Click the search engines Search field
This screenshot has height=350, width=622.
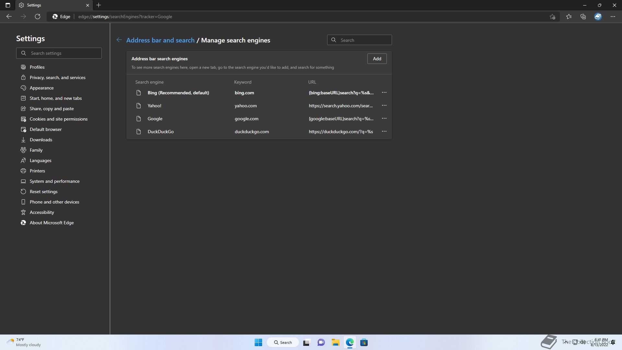pyautogui.click(x=360, y=40)
